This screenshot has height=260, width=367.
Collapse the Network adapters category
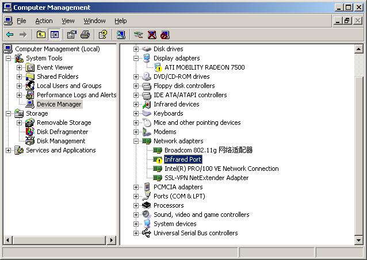[x=136, y=141]
